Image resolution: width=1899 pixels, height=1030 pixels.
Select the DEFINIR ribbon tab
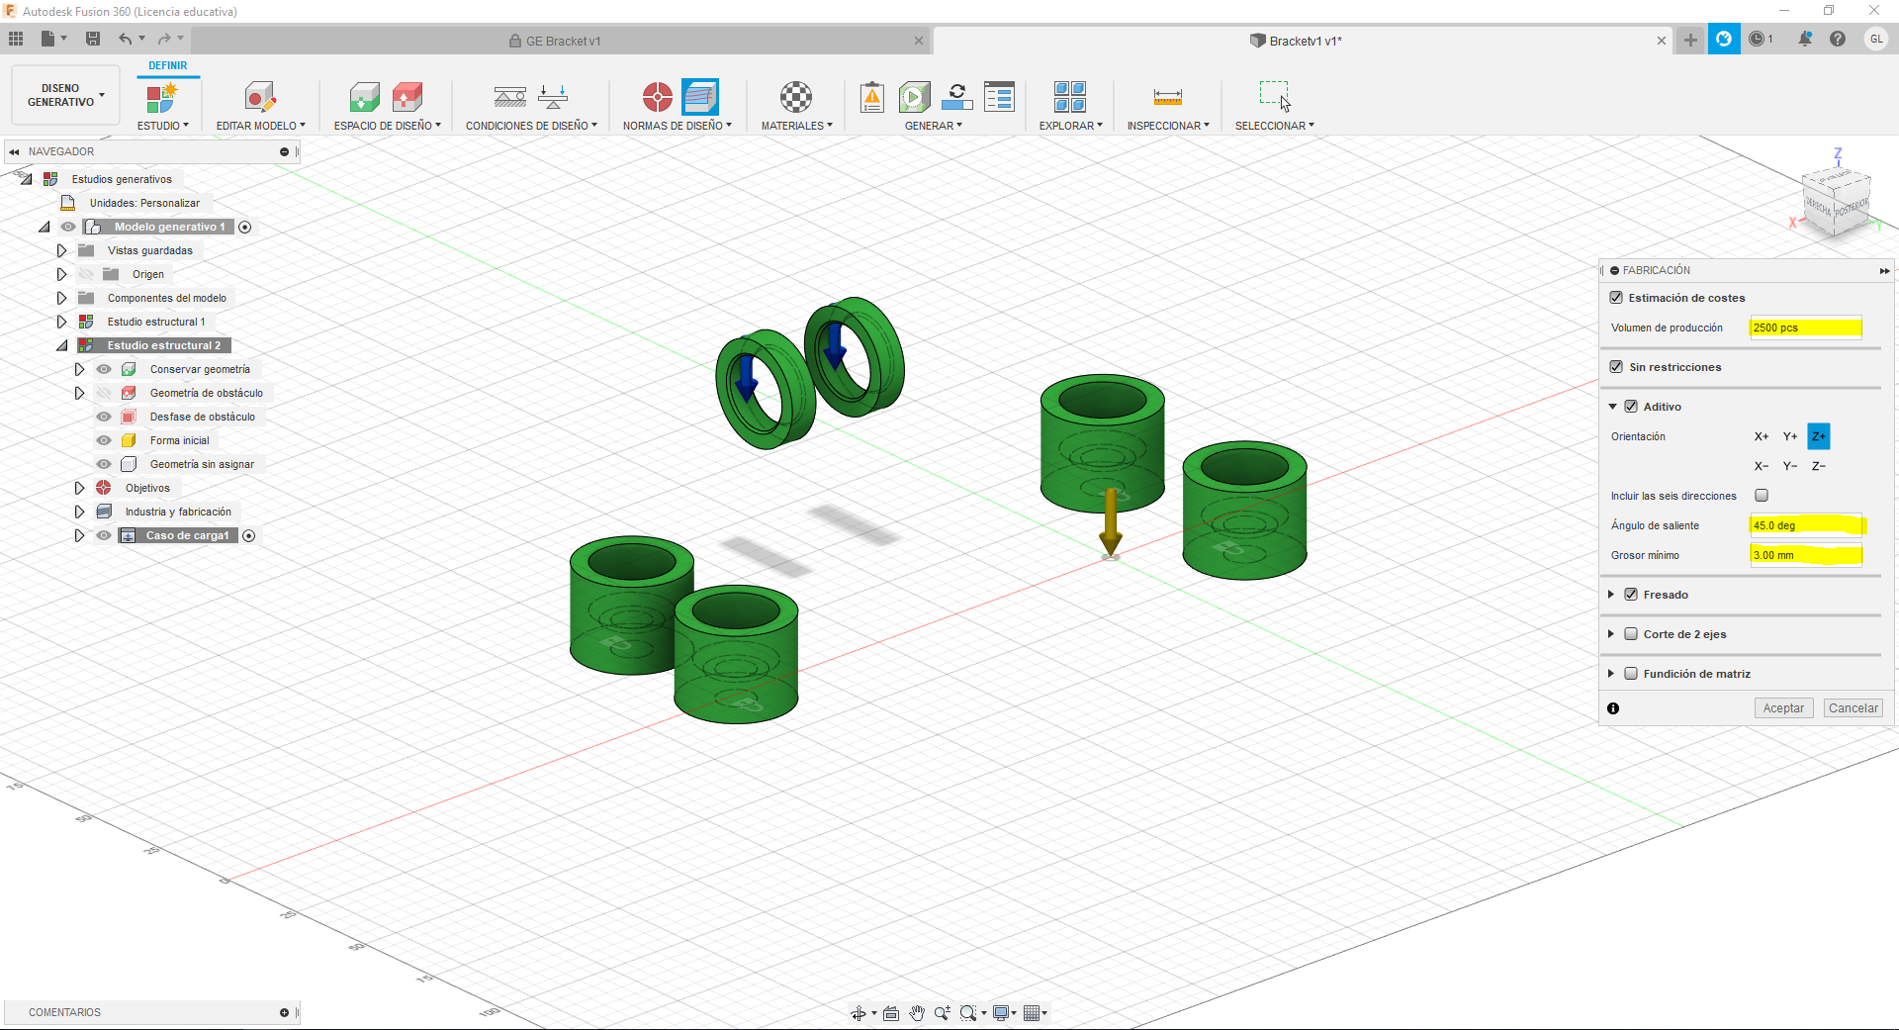pos(168,65)
